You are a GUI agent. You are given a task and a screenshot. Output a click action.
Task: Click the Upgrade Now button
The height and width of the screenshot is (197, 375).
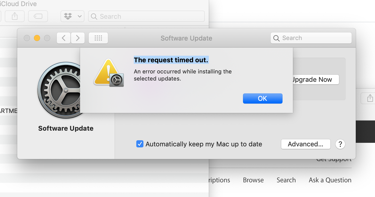click(315, 80)
